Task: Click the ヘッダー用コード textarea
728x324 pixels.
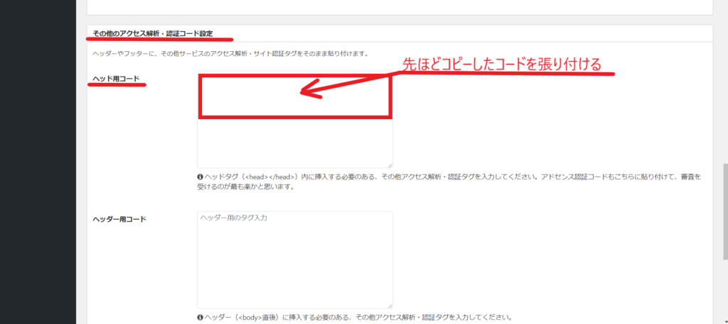Action: click(x=295, y=260)
